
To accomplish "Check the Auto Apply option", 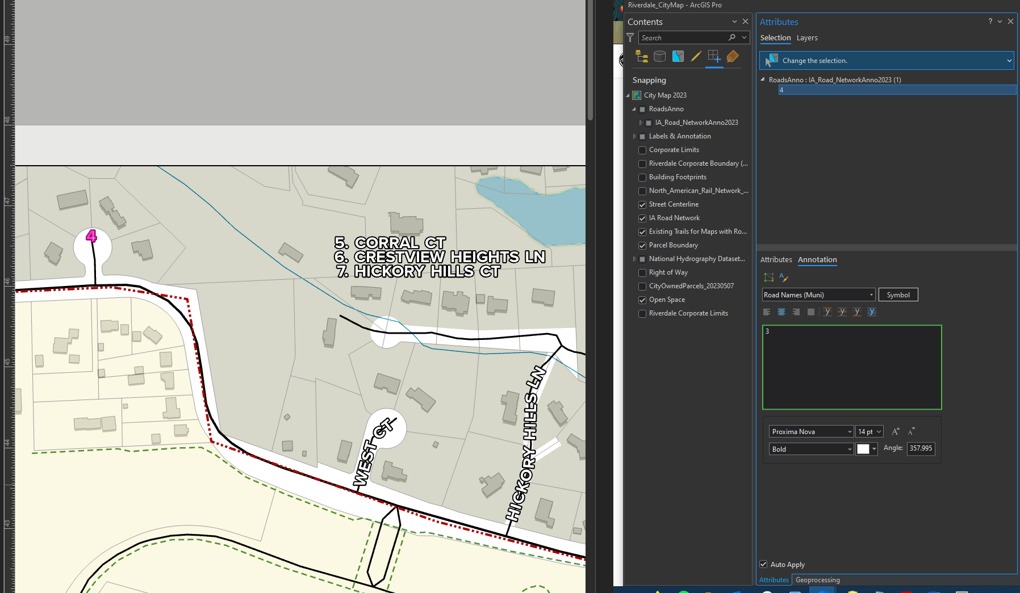I will [764, 564].
